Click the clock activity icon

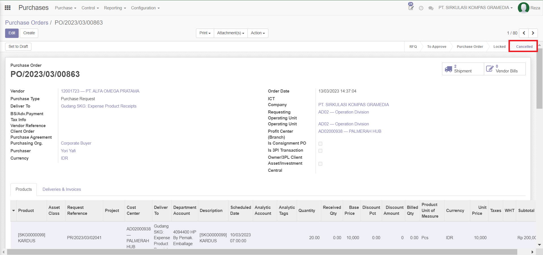tap(421, 8)
